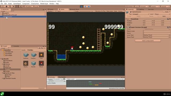
Task: Open the Layers dropdown in toolbar
Action: [x=155, y=7]
